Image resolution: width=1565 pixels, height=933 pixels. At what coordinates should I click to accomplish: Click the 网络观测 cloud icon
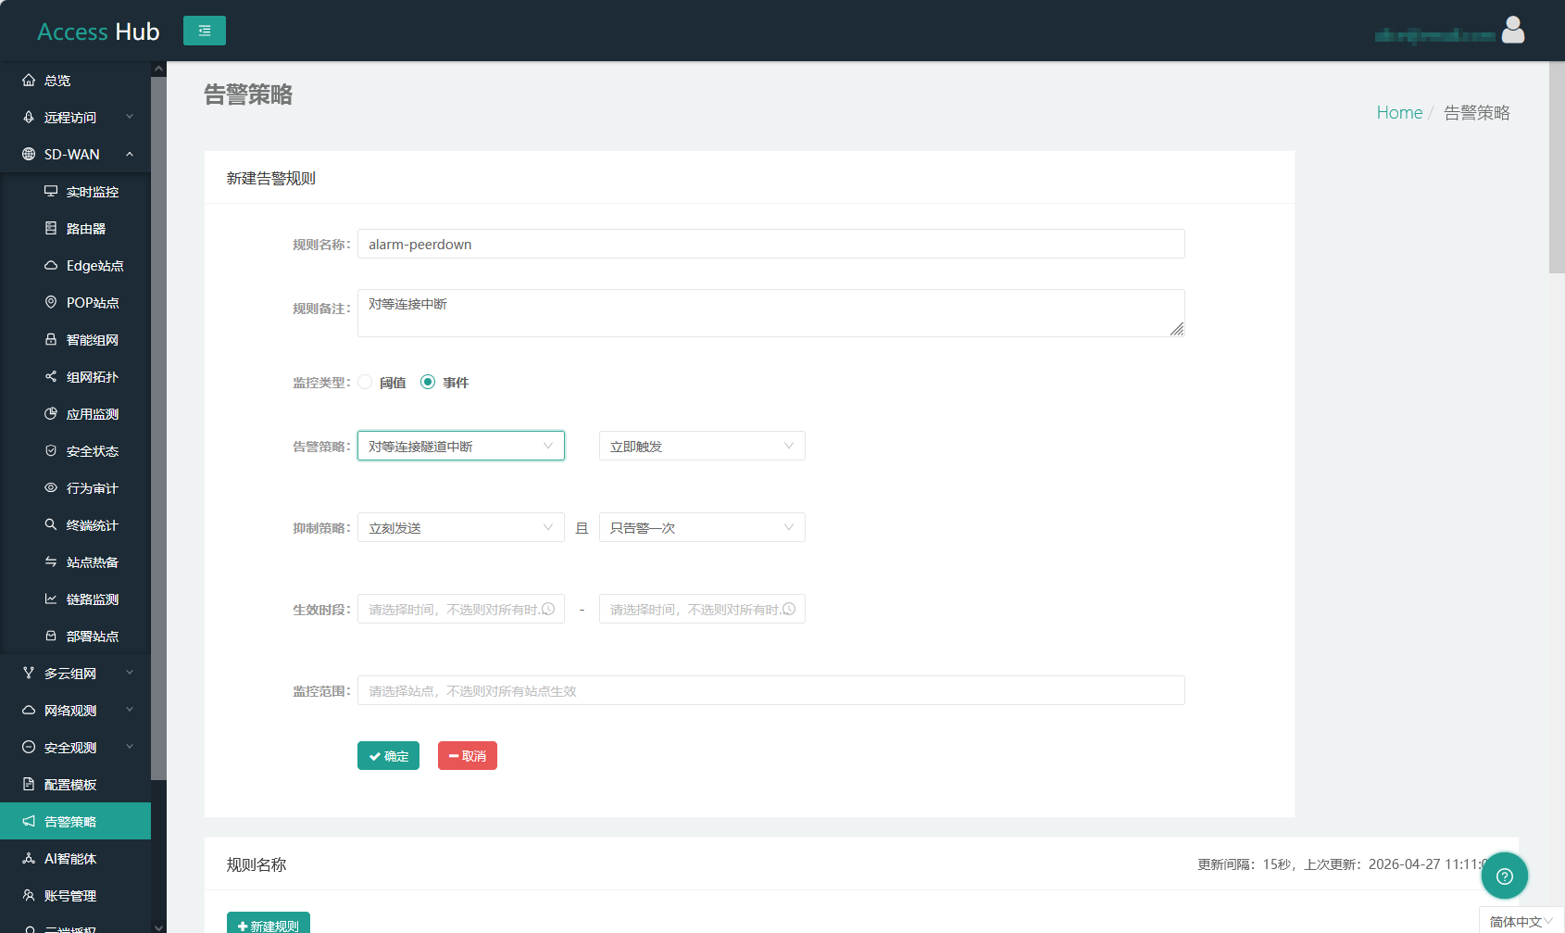(29, 711)
